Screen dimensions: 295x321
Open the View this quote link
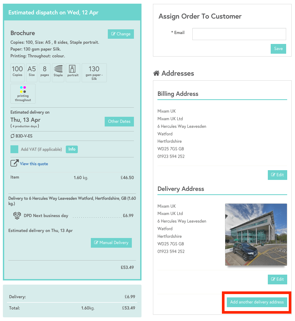(34, 164)
